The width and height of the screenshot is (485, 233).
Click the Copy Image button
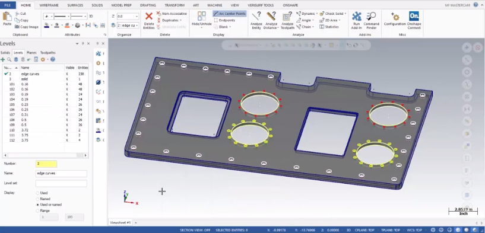(x=27, y=27)
